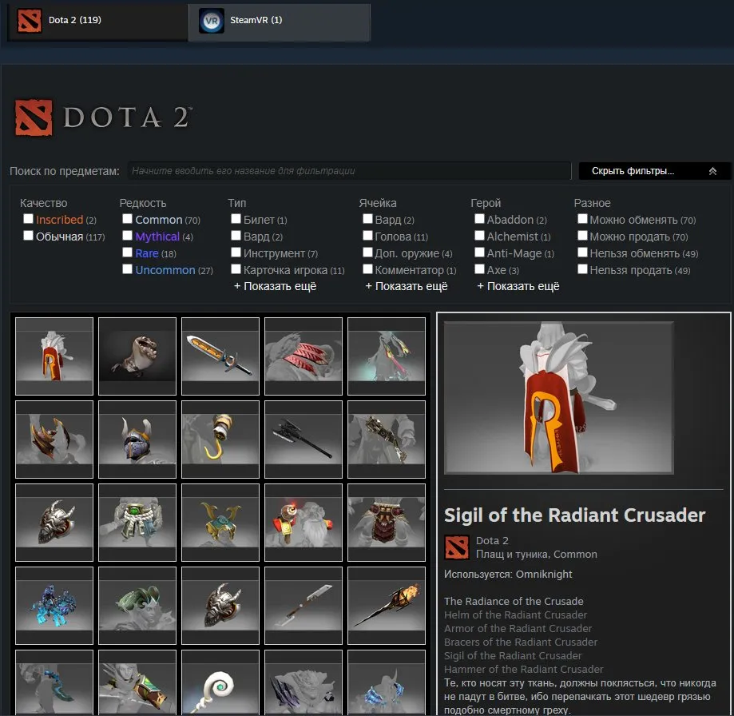Select the golden hook item
734x716 pixels.
pyautogui.click(x=220, y=440)
